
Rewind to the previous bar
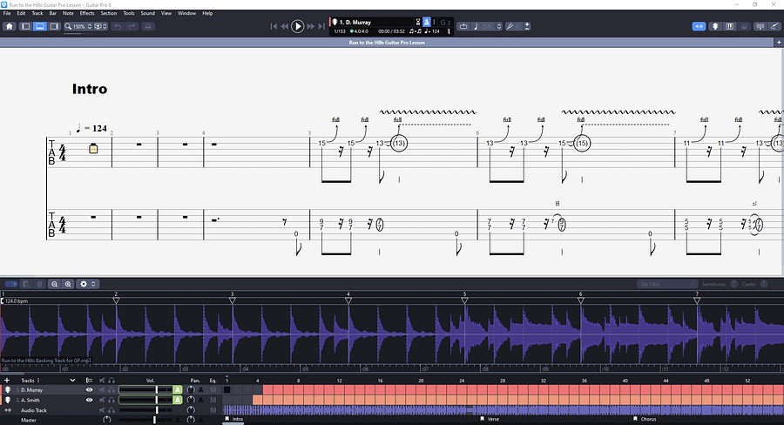285,26
